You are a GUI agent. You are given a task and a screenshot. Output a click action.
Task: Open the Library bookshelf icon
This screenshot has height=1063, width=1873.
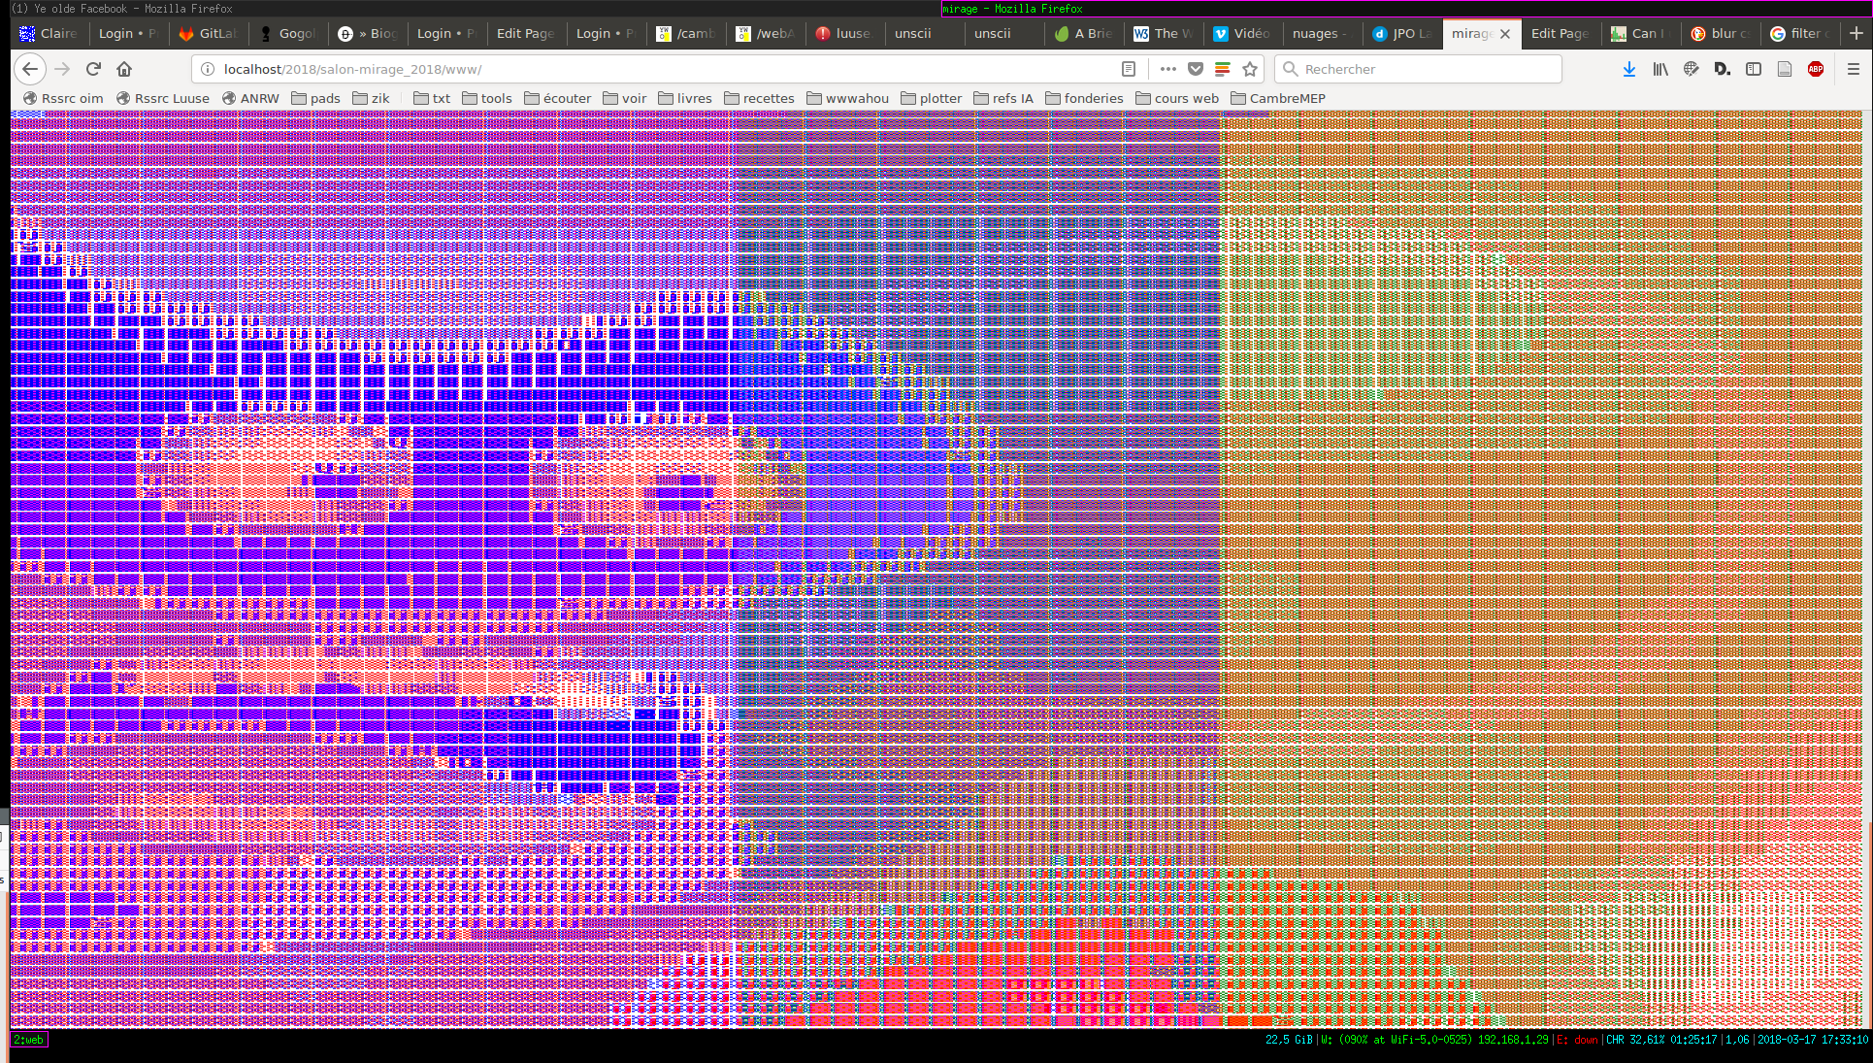click(1660, 69)
